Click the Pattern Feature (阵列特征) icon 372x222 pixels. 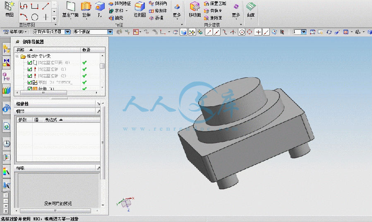click(x=111, y=4)
